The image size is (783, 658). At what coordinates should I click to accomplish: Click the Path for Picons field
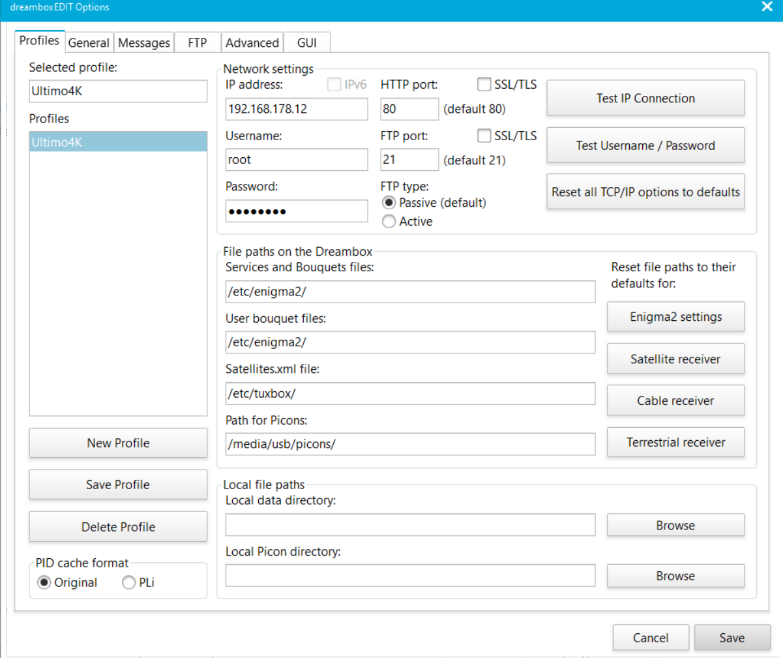pos(410,445)
